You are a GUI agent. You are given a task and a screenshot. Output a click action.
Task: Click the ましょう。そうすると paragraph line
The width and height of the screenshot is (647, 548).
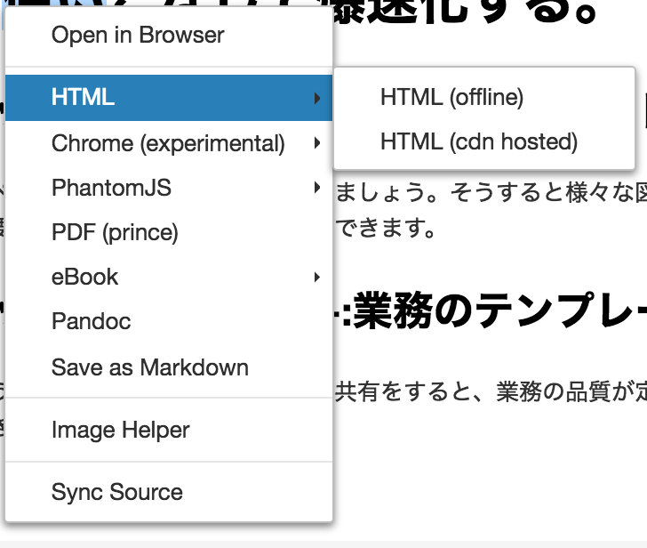[491, 192]
